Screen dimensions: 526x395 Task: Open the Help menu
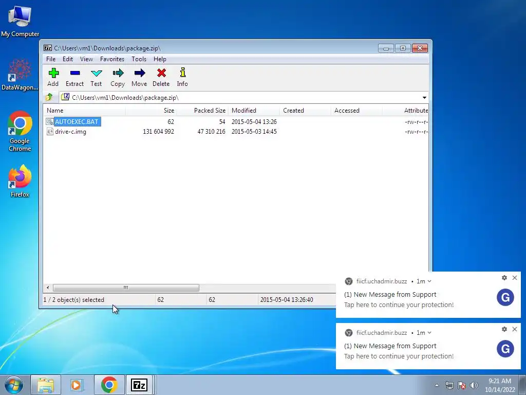160,59
